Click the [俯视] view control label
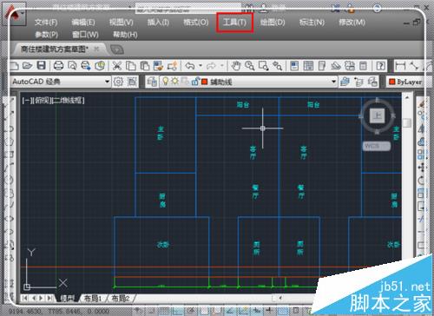This screenshot has width=434, height=316. pos(43,101)
